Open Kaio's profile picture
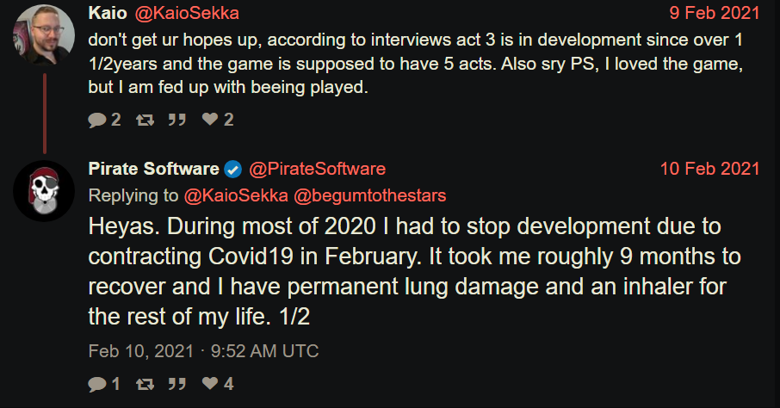The width and height of the screenshot is (780, 408). tap(43, 33)
